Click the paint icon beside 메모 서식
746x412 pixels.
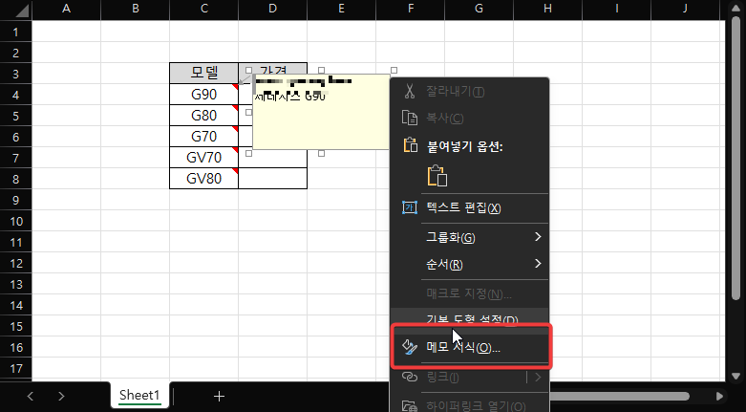(x=410, y=347)
